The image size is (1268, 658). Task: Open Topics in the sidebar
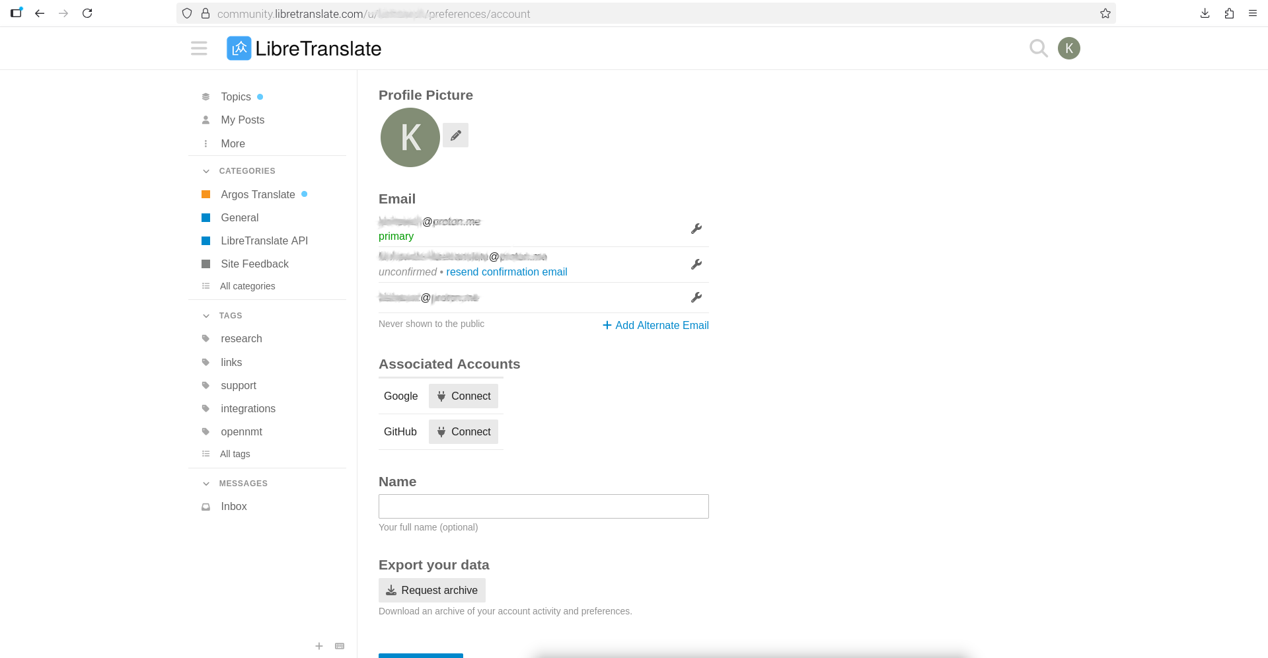235,97
